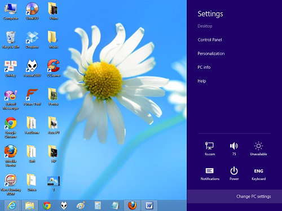This screenshot has height=211, width=282.
Task: Select the UniKey desktop shortcut
Action: click(11, 69)
